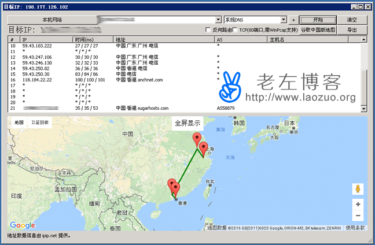
Task: Click the 中国 香港 anchnet.com cell
Action: pyautogui.click(x=139, y=80)
